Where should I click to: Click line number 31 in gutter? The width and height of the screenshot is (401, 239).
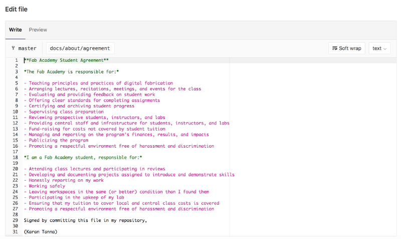tap(16, 232)
